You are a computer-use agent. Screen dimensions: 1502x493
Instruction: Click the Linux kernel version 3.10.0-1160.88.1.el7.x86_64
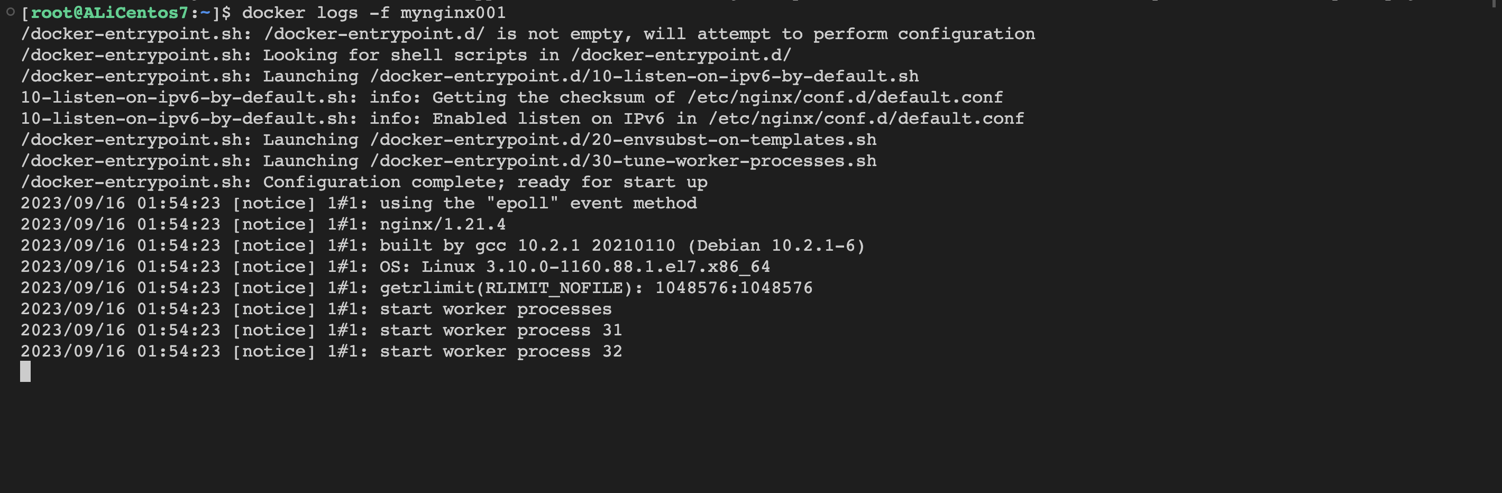click(627, 267)
